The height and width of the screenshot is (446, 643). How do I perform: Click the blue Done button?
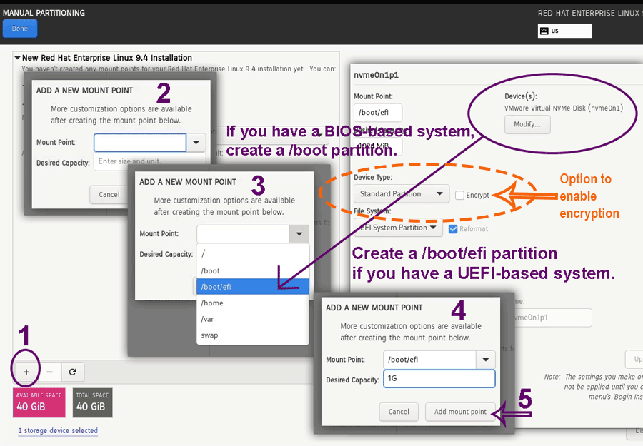coord(20,29)
